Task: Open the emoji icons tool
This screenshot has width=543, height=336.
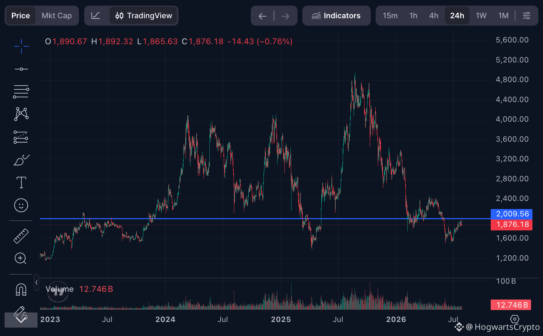Action: pos(21,205)
